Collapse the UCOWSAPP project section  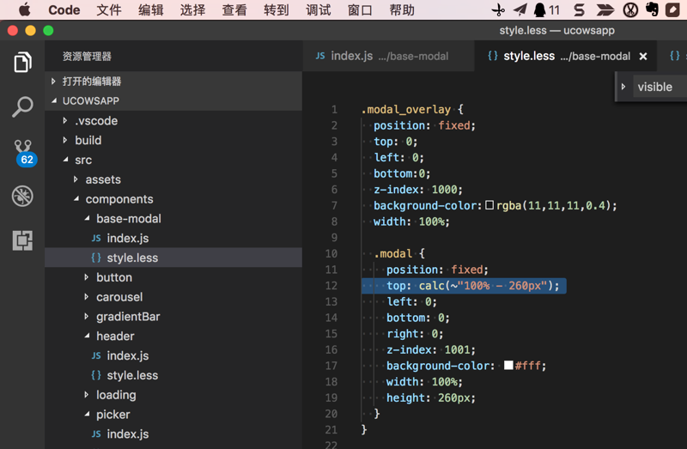pos(90,100)
